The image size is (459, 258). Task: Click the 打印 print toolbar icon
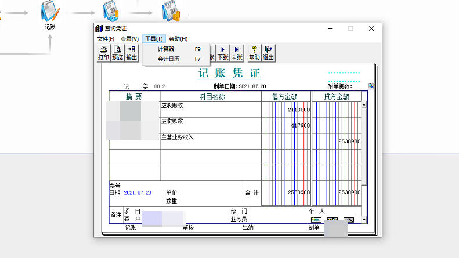click(x=103, y=53)
